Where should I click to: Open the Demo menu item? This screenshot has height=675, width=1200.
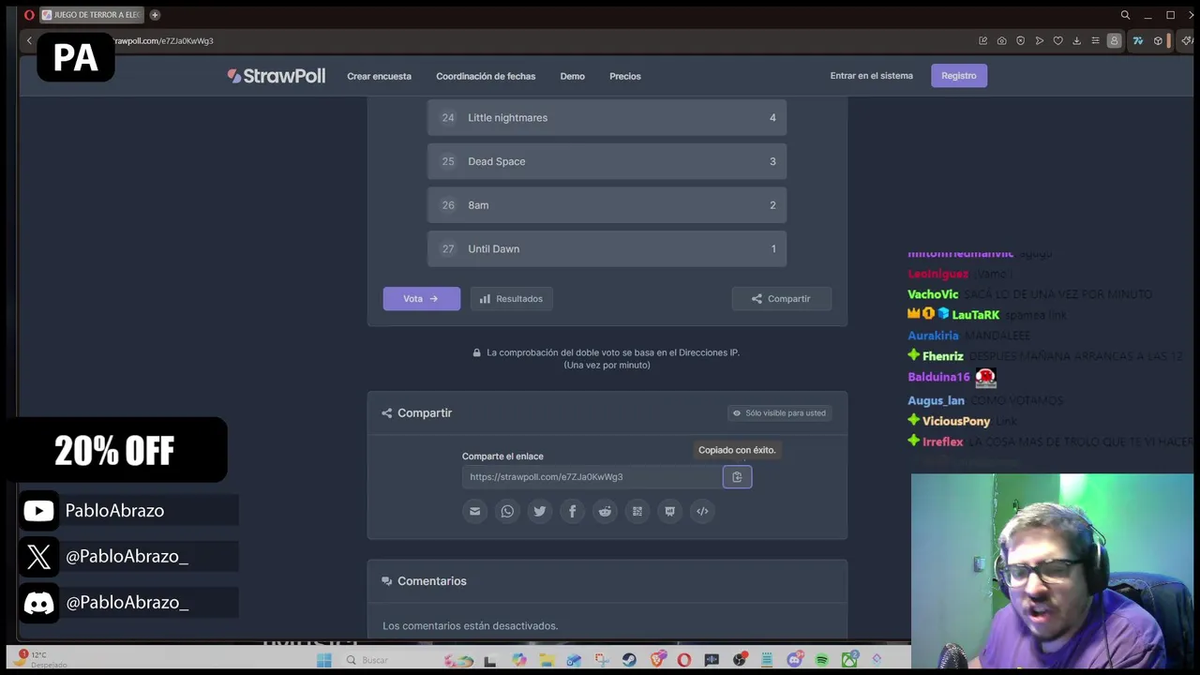coord(572,76)
